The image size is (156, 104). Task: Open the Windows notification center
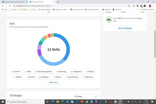[152, 102]
